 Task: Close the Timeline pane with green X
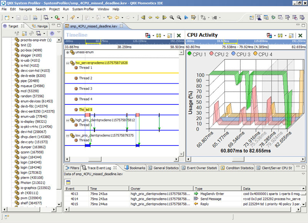point(179,35)
